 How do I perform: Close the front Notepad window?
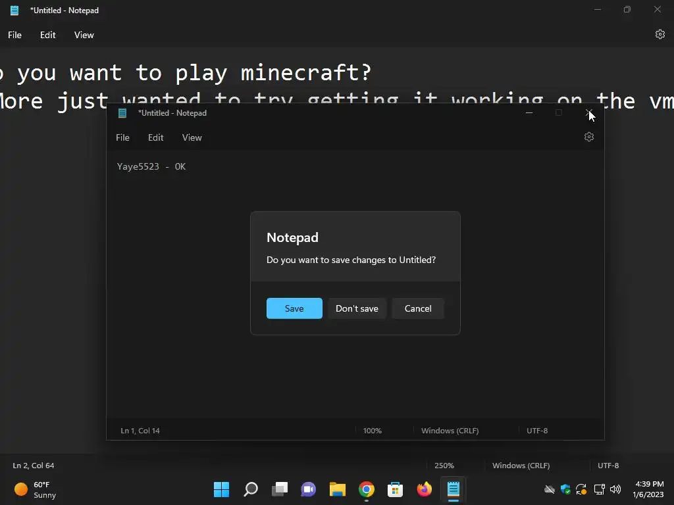pos(589,113)
